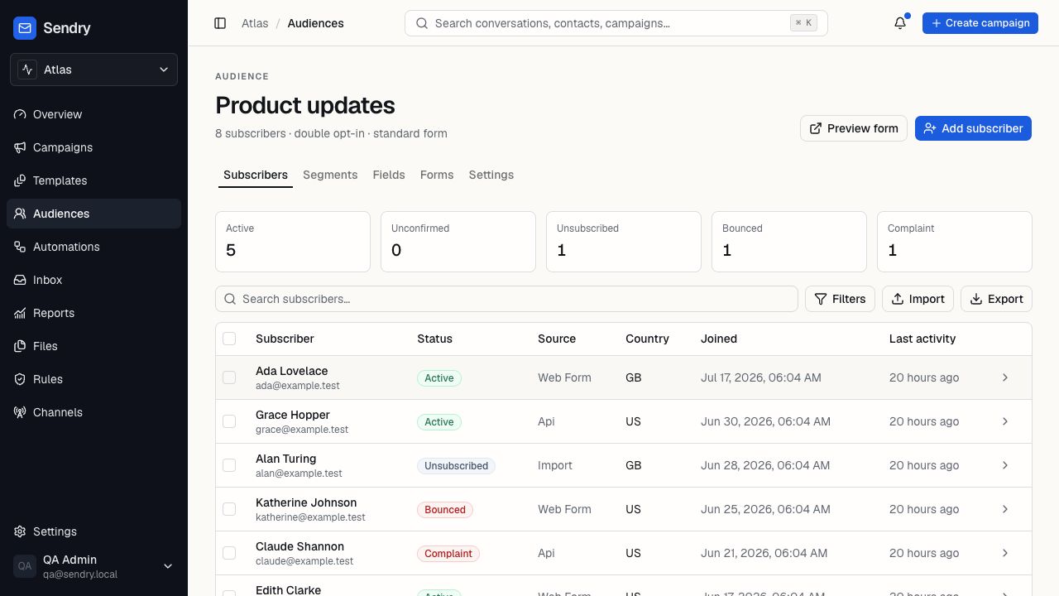
Task: Click Claude Shannon's Complaint status badge
Action: [448, 554]
